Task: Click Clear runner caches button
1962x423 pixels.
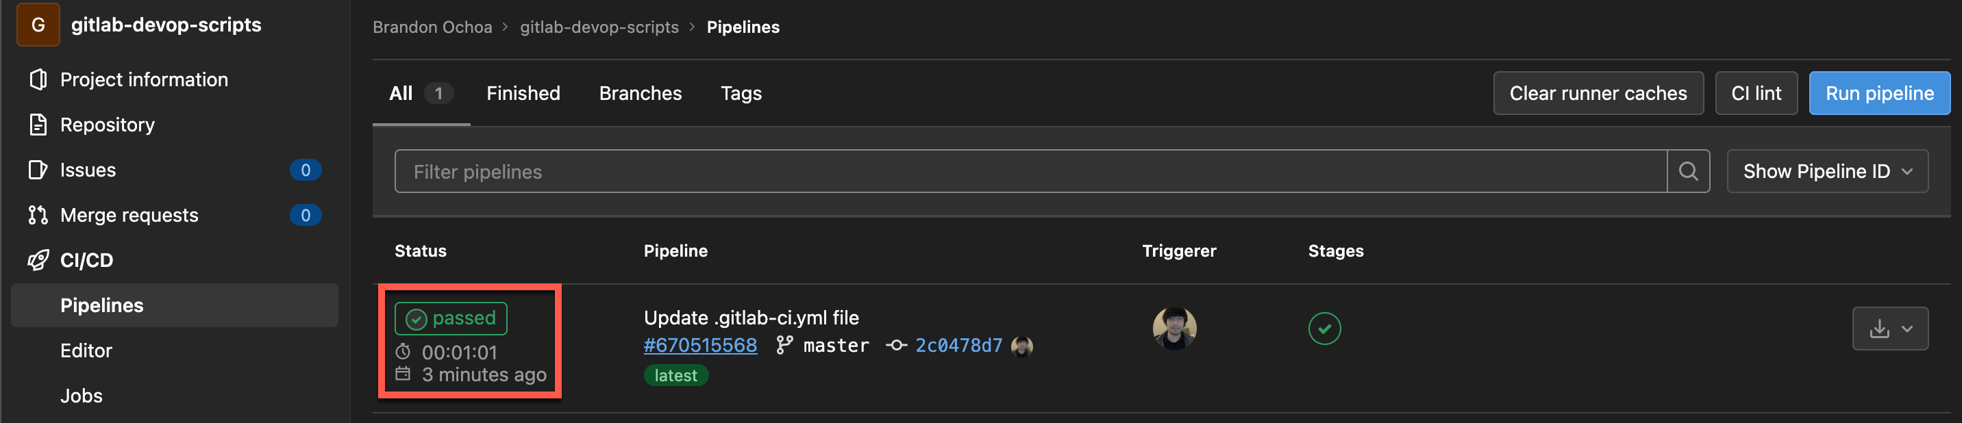Action: pyautogui.click(x=1597, y=94)
